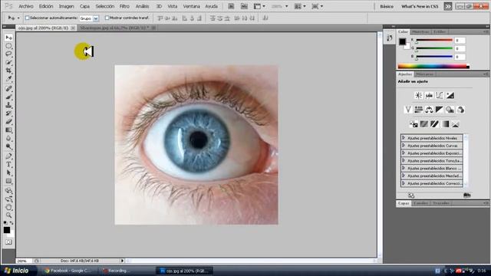Select the Clone Stamp tool
This screenshot has width=491, height=276.
[x=8, y=105]
